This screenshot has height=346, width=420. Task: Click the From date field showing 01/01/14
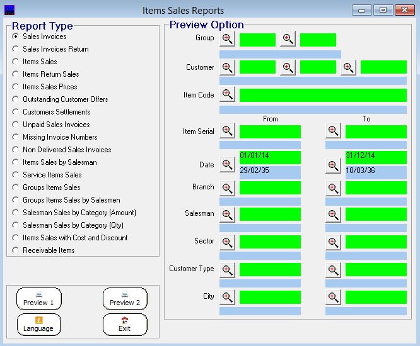(270, 157)
